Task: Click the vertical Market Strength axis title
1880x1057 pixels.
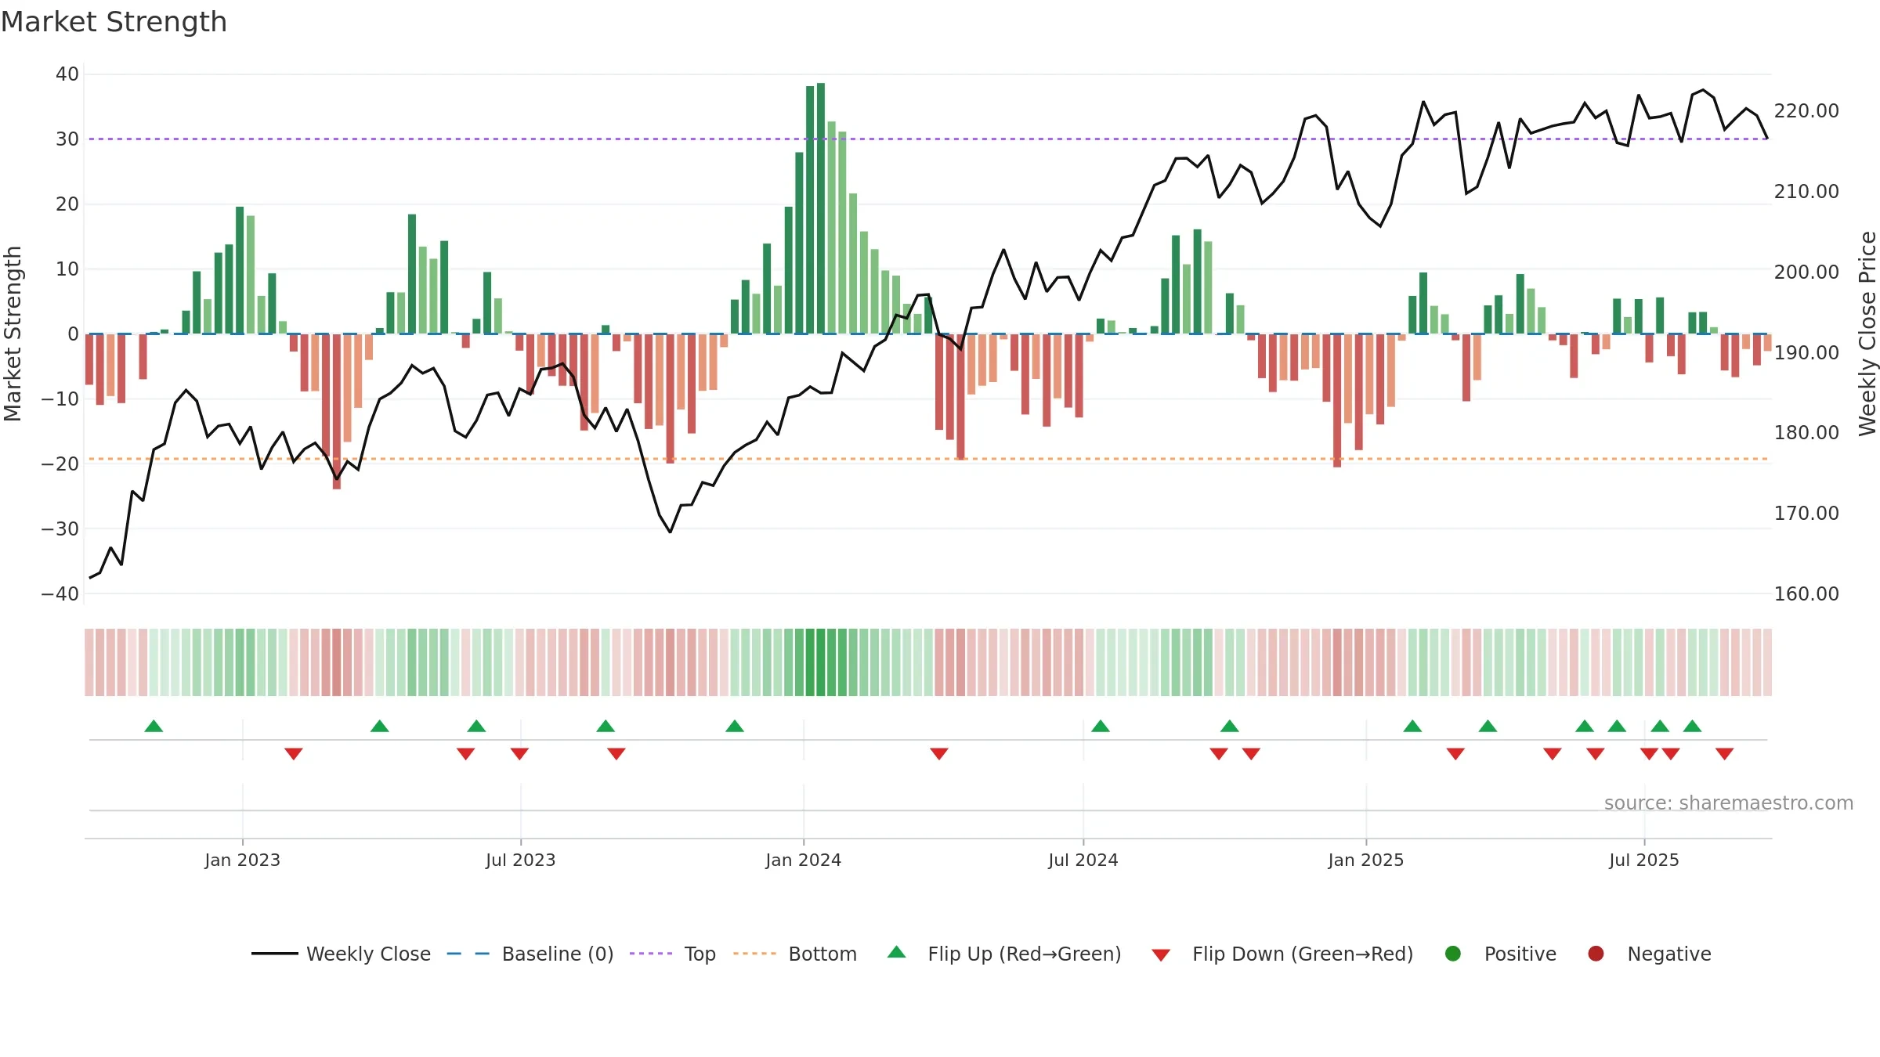Action: [13, 334]
